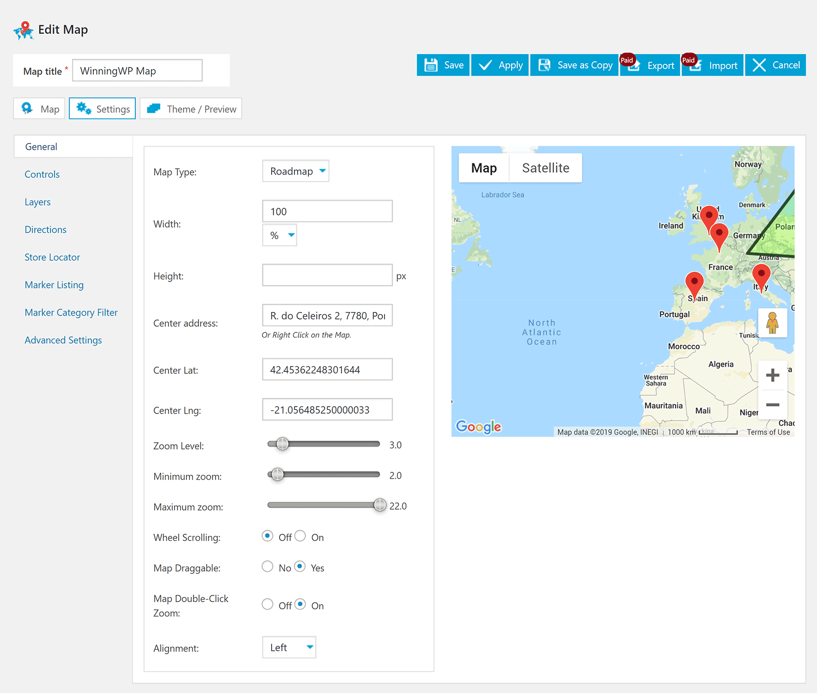Click the Center Lat input field
The image size is (817, 693).
pos(327,369)
